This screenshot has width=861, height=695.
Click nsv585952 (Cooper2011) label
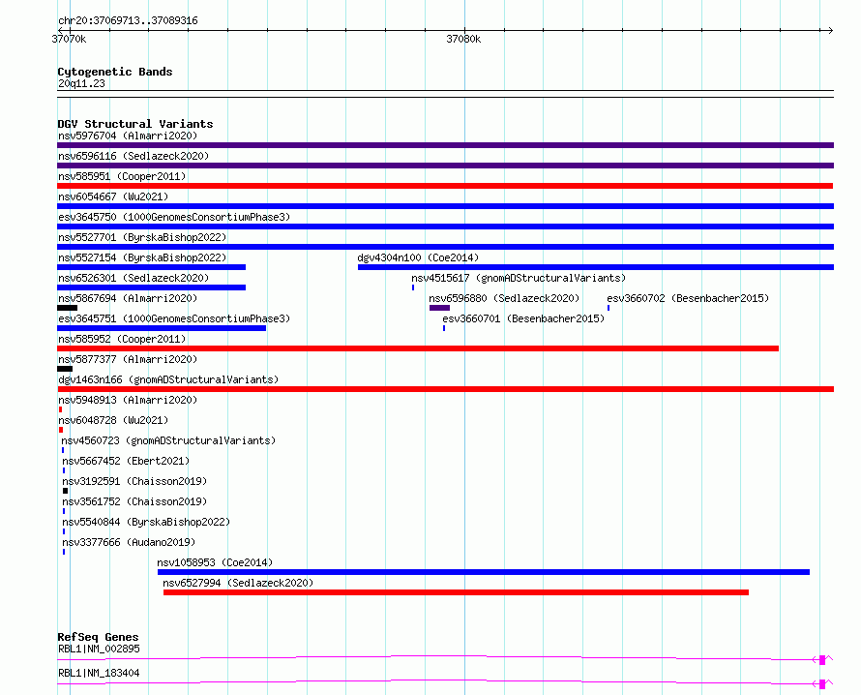tap(122, 339)
